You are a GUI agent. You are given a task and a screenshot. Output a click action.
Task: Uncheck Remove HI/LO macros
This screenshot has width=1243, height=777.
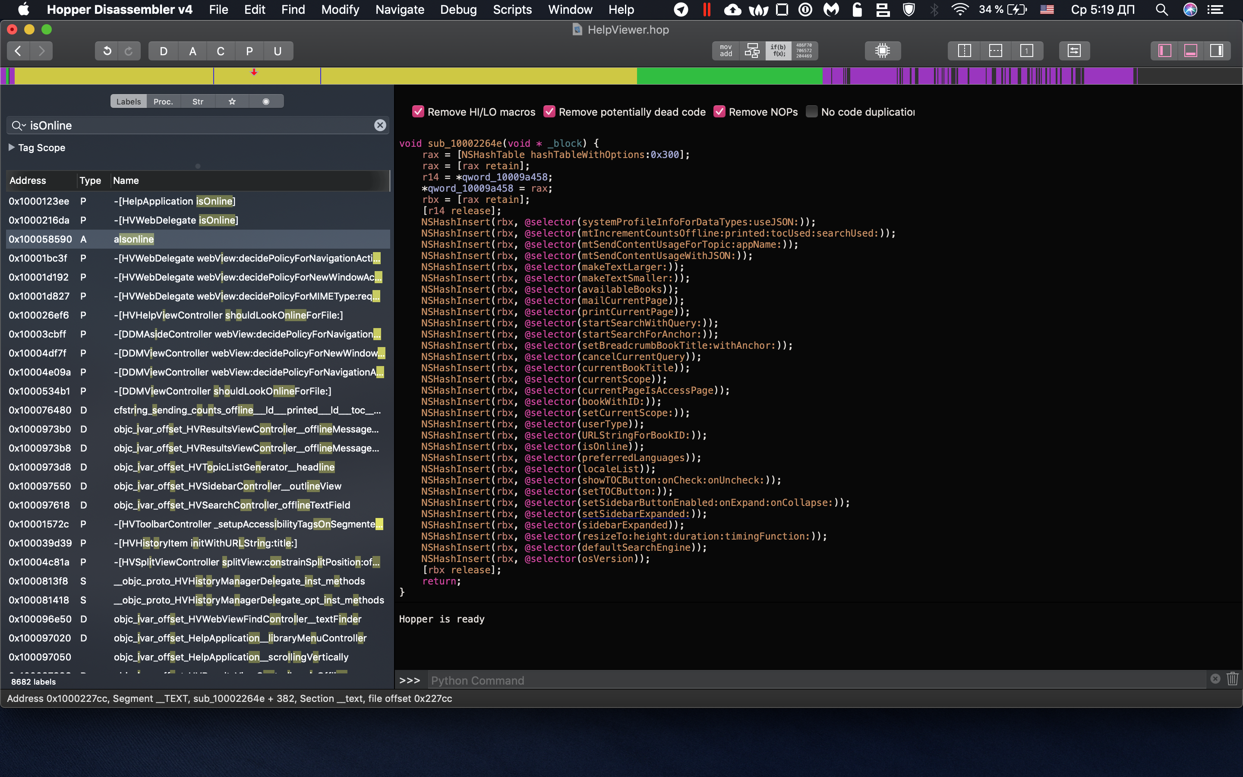[418, 111]
